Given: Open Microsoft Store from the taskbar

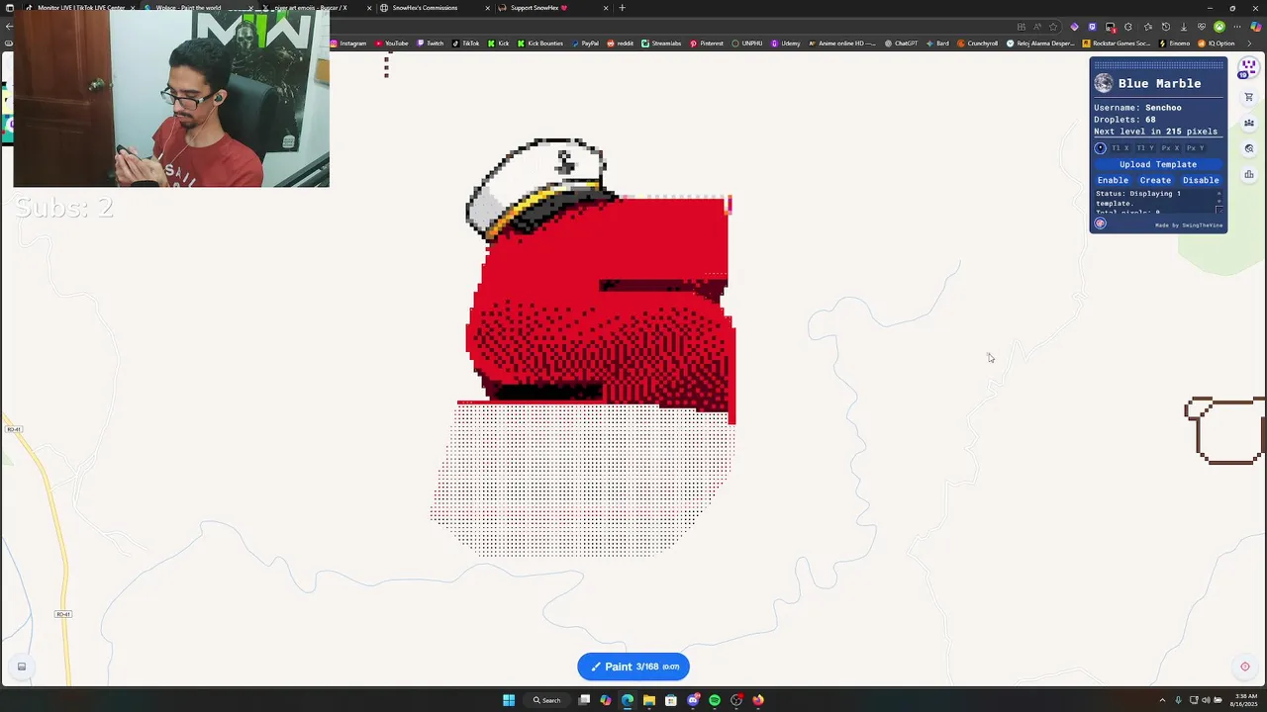Looking at the screenshot, I should pos(671,700).
